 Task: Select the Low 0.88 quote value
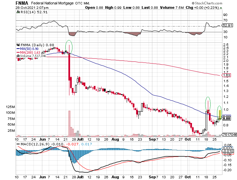click(131, 7)
